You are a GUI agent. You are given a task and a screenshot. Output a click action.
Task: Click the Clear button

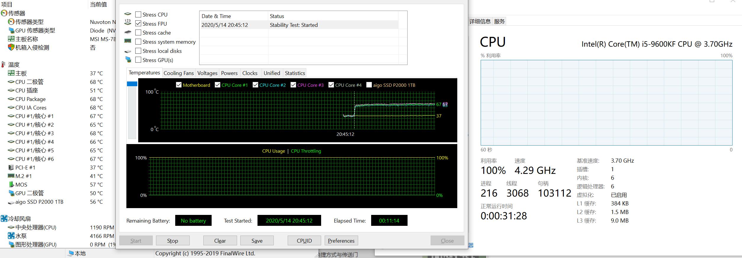tap(220, 241)
